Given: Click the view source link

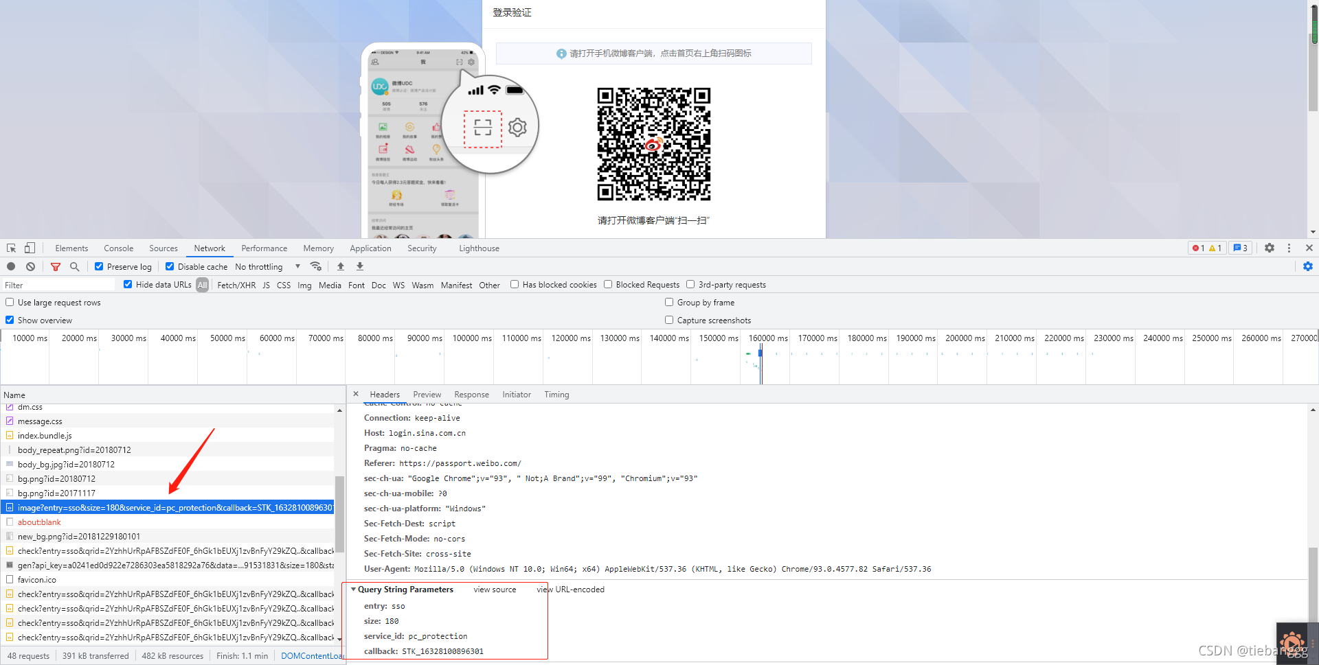Looking at the screenshot, I should pyautogui.click(x=495, y=590).
